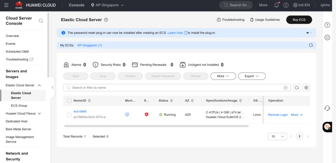Open Console in top bar
This screenshot has width=336, height=163.
(77, 5)
